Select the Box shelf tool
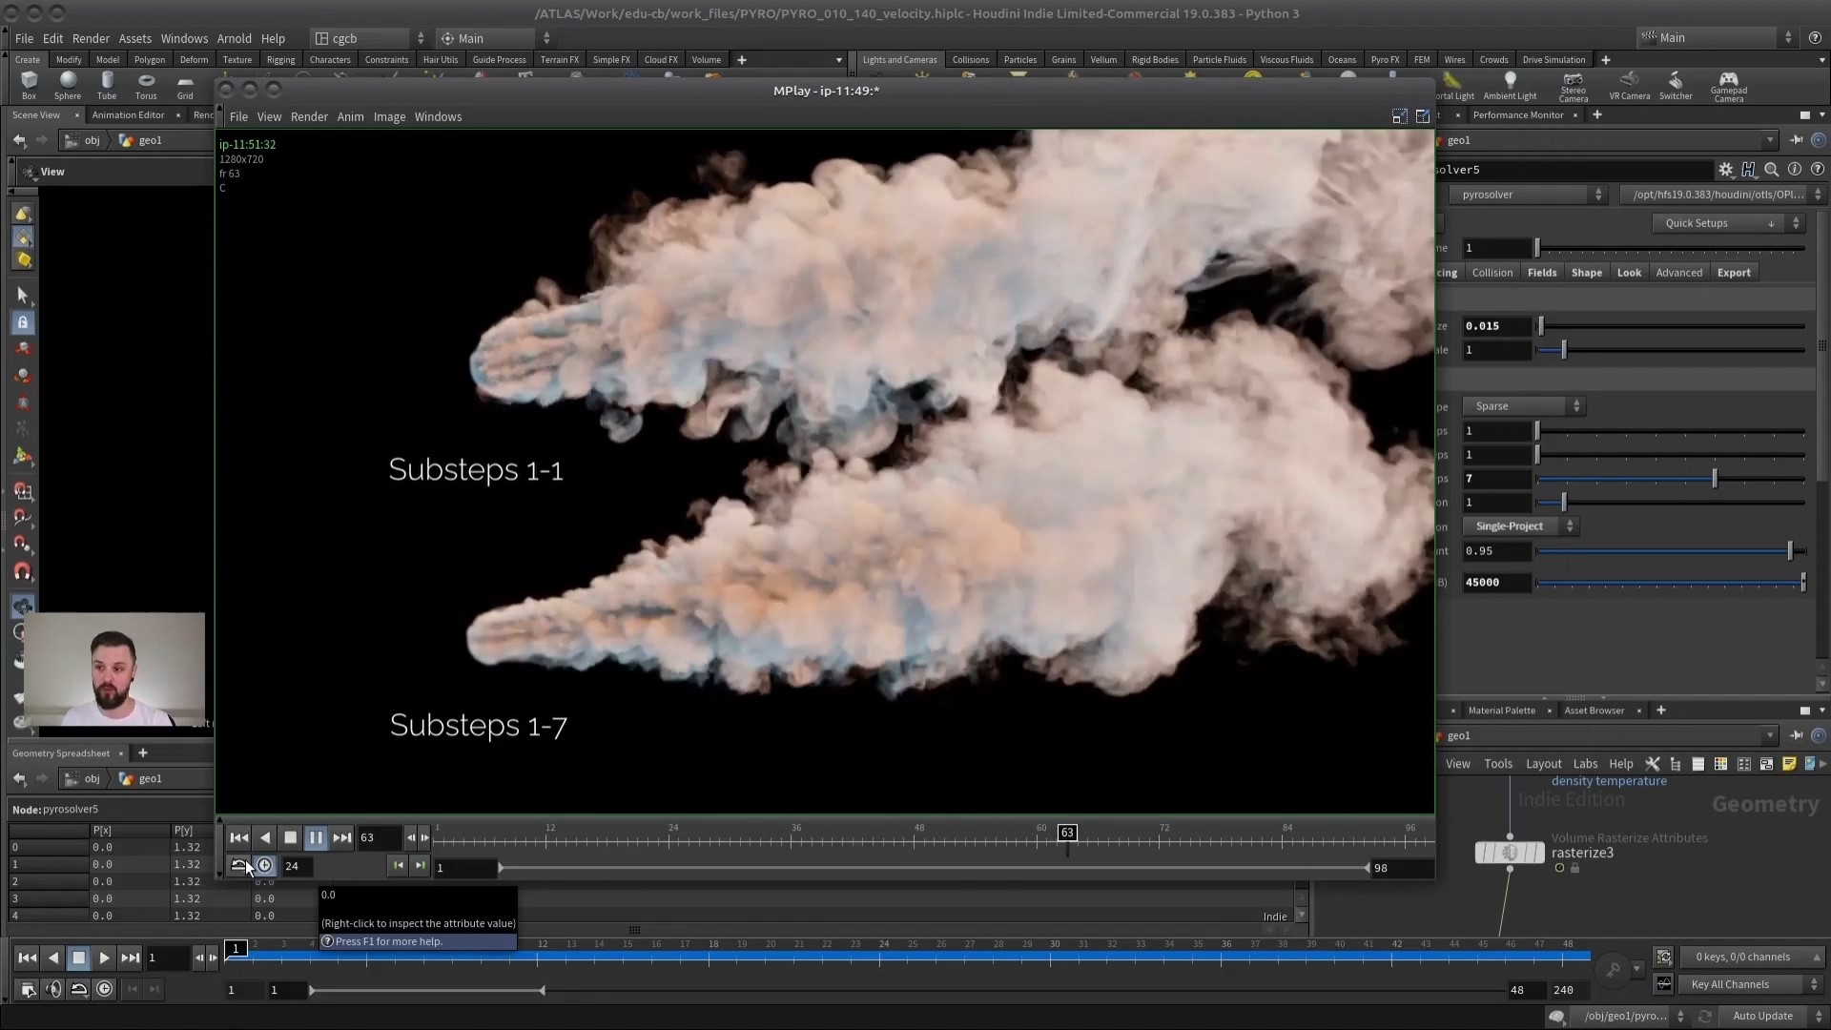The width and height of the screenshot is (1831, 1030). pos(29,85)
